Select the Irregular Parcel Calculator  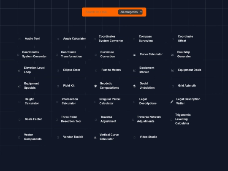(x=110, y=101)
